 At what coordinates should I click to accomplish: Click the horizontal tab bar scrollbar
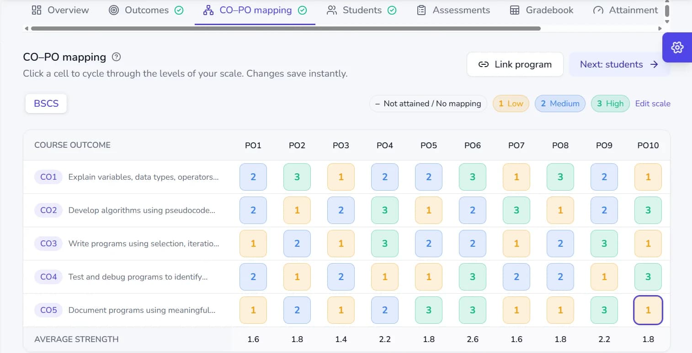coord(286,28)
